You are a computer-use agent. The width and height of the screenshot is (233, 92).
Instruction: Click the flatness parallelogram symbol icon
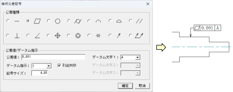pyautogui.click(x=37, y=21)
